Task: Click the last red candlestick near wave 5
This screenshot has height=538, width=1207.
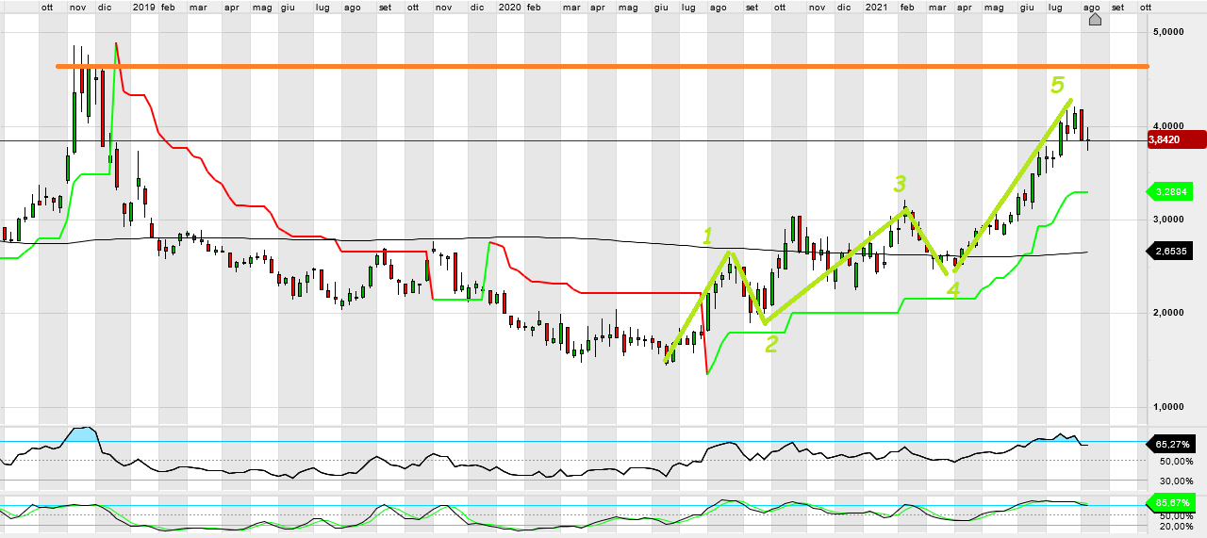Action: (1082, 124)
